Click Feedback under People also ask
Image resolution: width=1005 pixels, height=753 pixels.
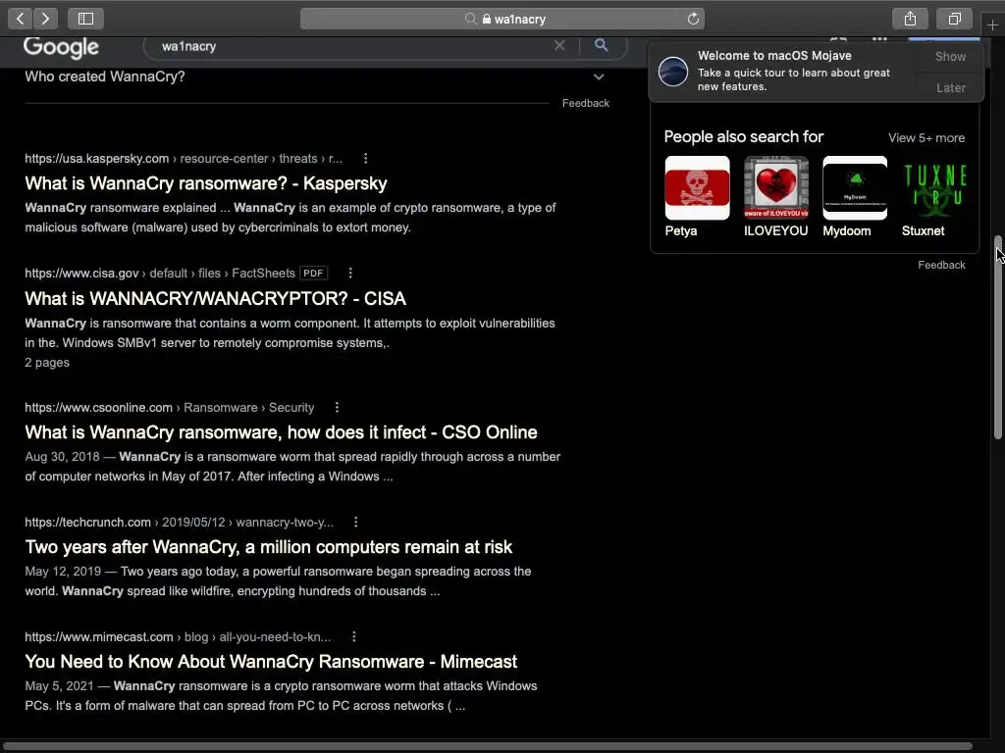pyautogui.click(x=585, y=103)
